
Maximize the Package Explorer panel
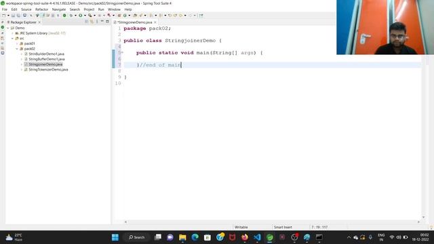tap(107, 22)
